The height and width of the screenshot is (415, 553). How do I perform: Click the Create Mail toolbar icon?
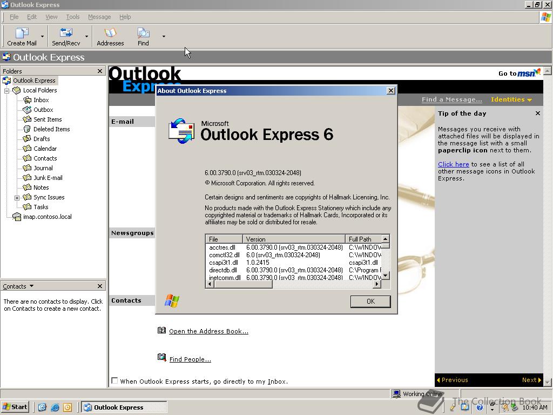coord(22,36)
